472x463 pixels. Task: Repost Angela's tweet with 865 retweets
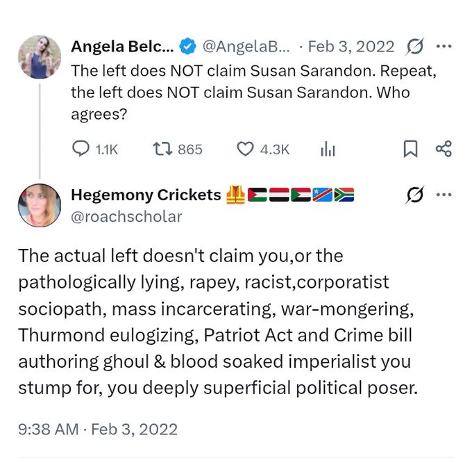[178, 149]
